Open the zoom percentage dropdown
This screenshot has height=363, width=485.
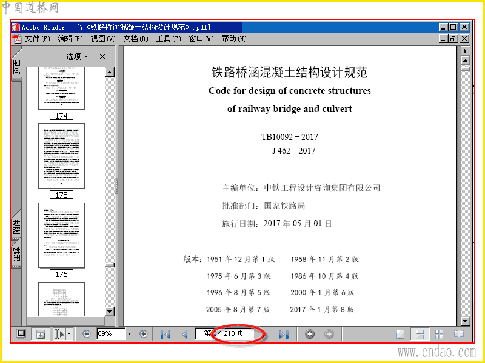(x=129, y=334)
